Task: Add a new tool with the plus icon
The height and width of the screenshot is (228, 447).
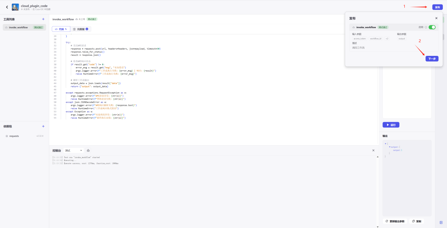Action: [x=43, y=19]
